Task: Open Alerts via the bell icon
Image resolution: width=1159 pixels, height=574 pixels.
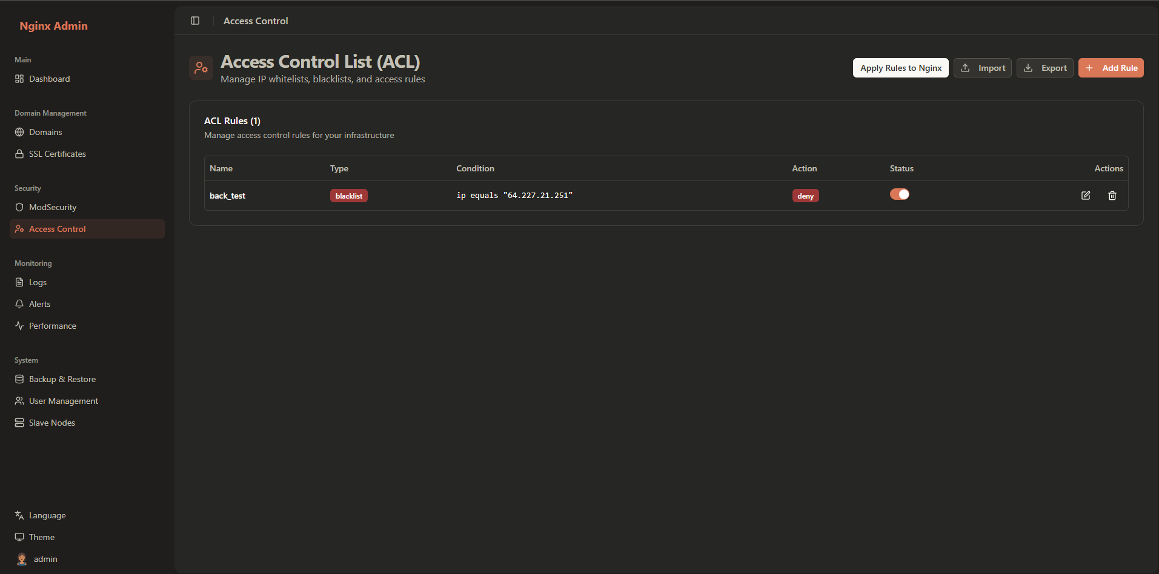Action: point(19,304)
